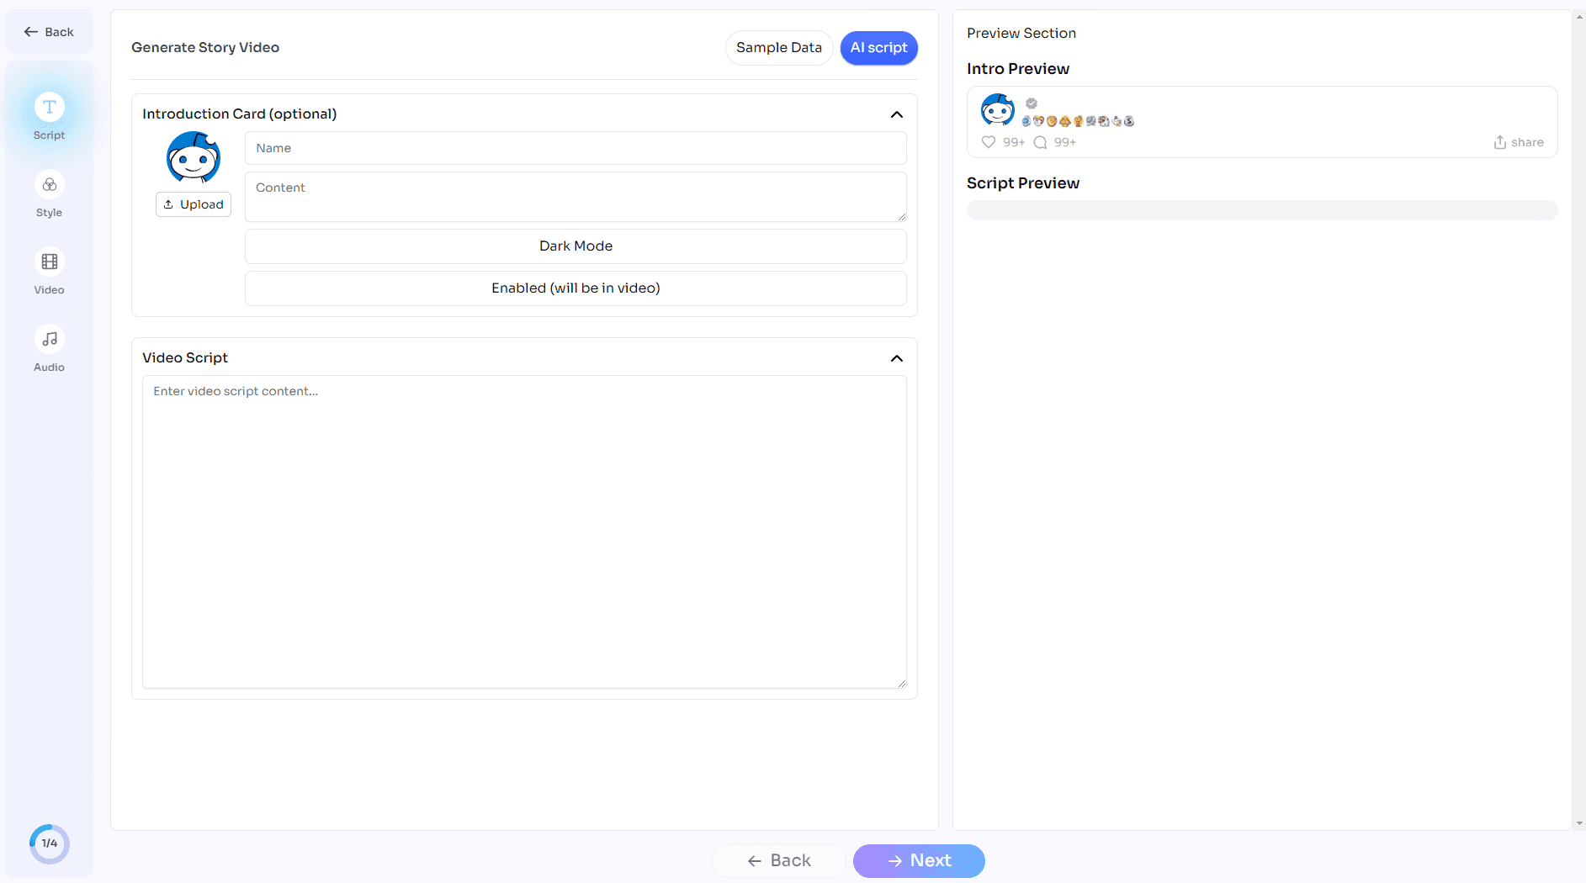The width and height of the screenshot is (1586, 883).
Task: Click the Sample Data button
Action: [x=778, y=48]
